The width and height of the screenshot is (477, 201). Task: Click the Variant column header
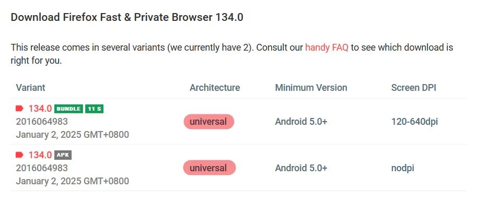point(30,88)
